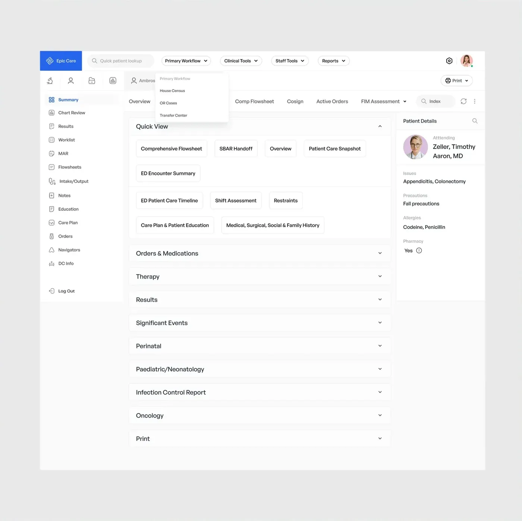Image resolution: width=522 pixels, height=521 pixels.
Task: Open the three-dot more options menu
Action: click(x=475, y=101)
